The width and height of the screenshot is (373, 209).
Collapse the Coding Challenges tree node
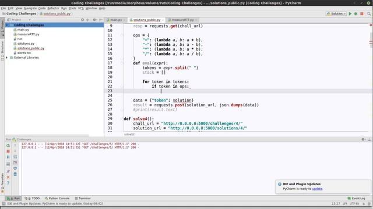(x=7, y=25)
